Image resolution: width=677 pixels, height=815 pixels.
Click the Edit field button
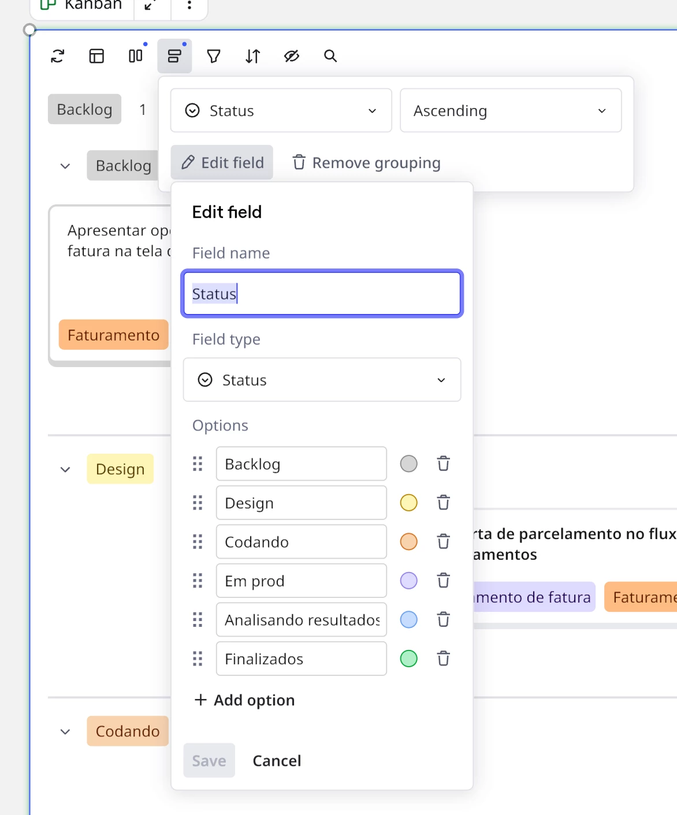[x=222, y=163]
